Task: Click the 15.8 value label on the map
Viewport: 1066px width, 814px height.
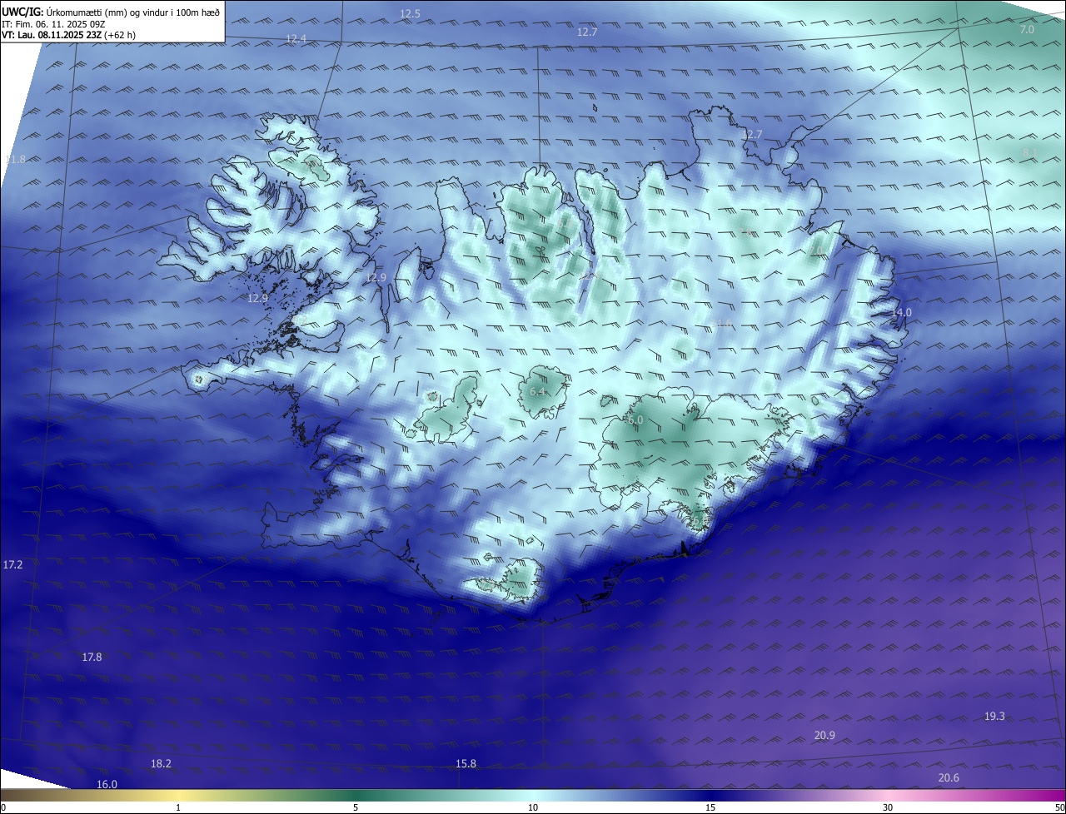Action: pos(466,764)
